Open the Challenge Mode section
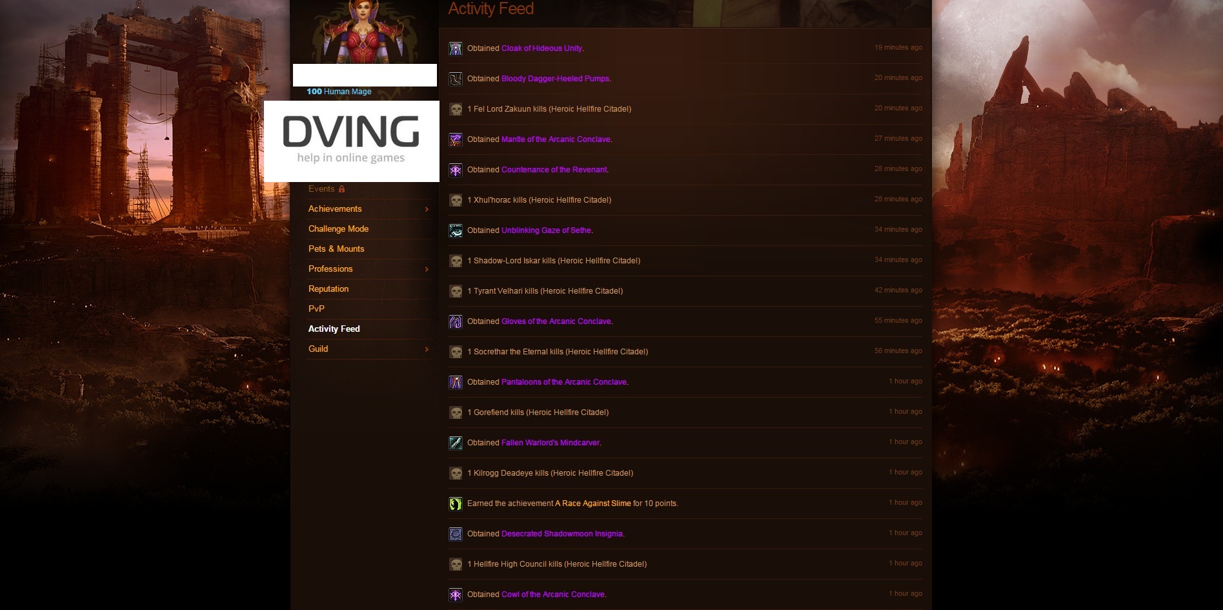 338,229
